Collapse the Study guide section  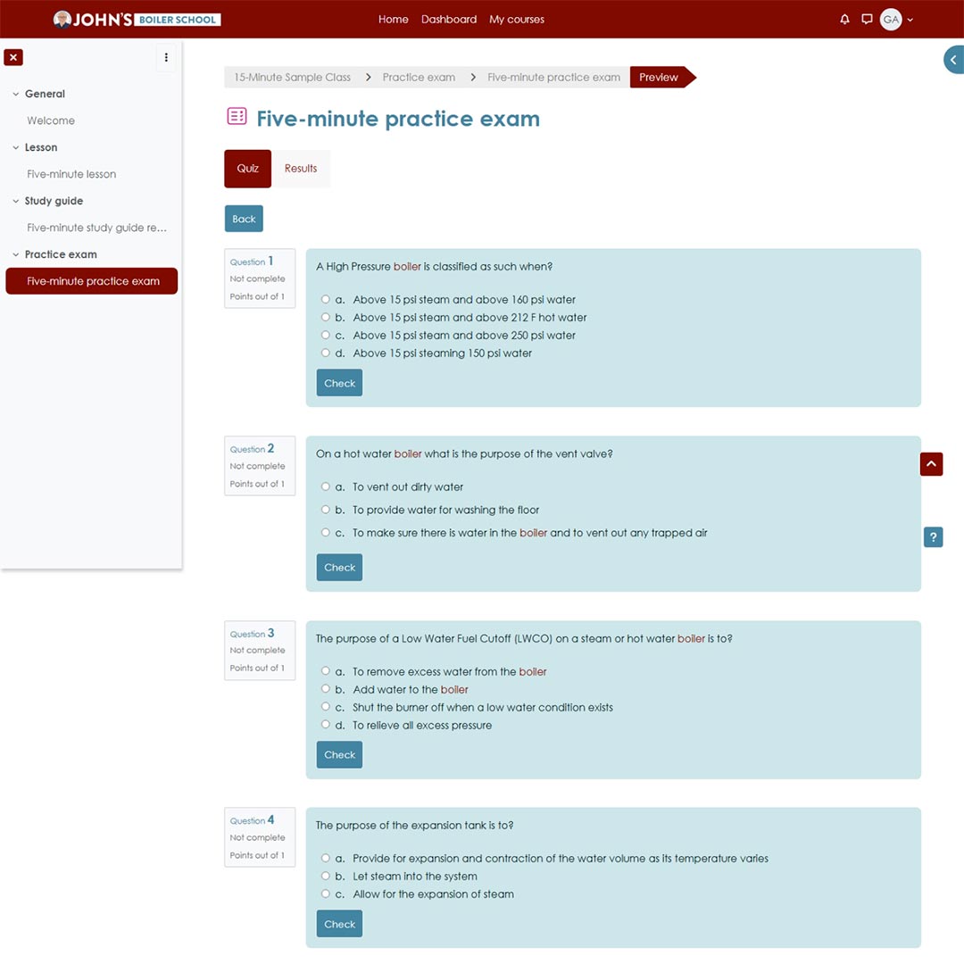click(16, 201)
